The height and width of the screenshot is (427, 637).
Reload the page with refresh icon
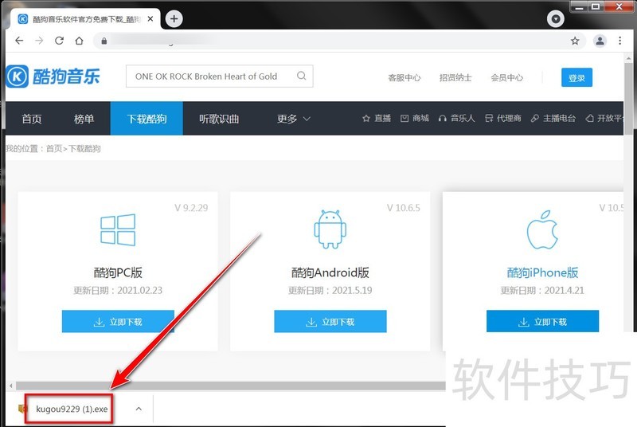coord(59,40)
